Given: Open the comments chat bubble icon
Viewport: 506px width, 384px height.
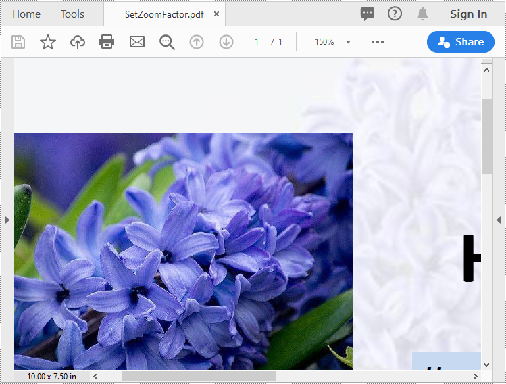Looking at the screenshot, I should (368, 14).
